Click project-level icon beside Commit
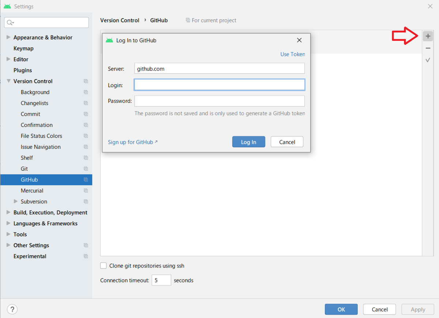 tap(86, 114)
